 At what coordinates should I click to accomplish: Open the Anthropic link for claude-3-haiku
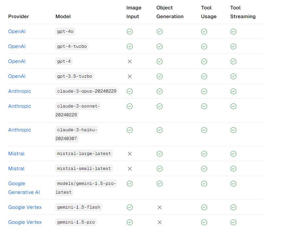(20, 130)
